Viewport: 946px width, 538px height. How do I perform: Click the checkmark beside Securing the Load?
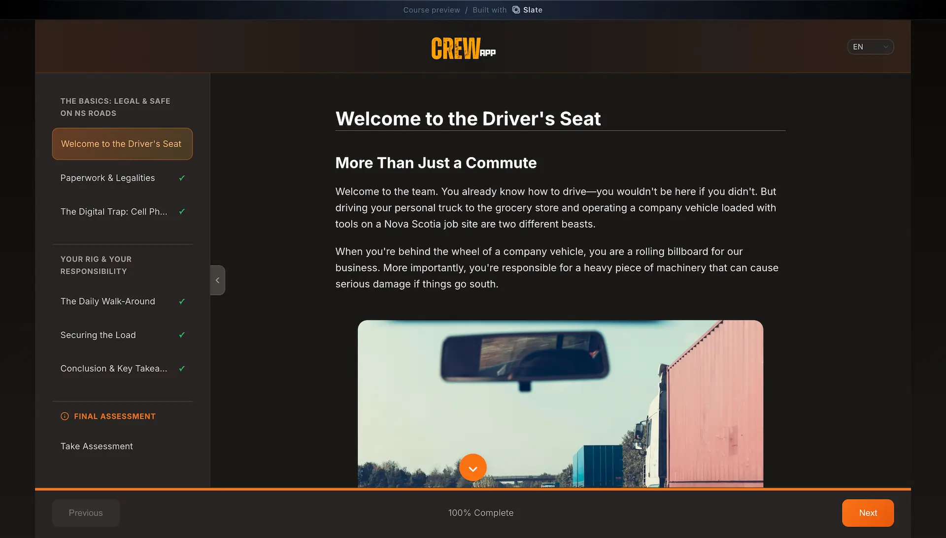click(182, 335)
